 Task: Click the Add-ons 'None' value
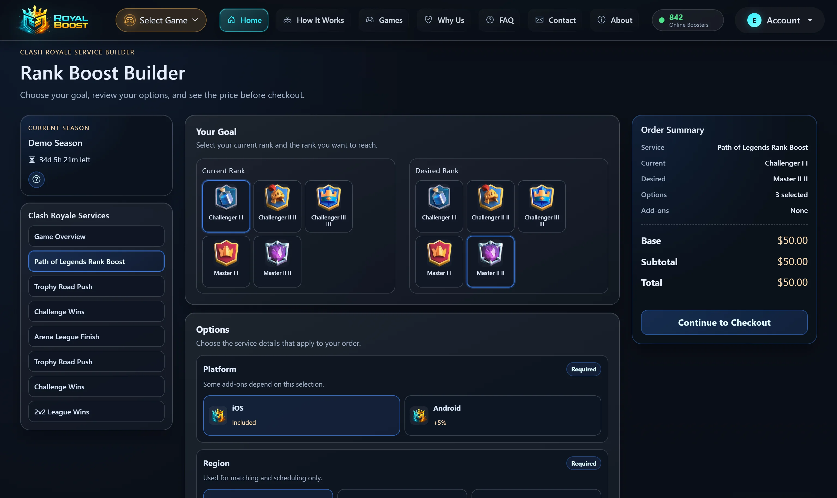pos(799,210)
